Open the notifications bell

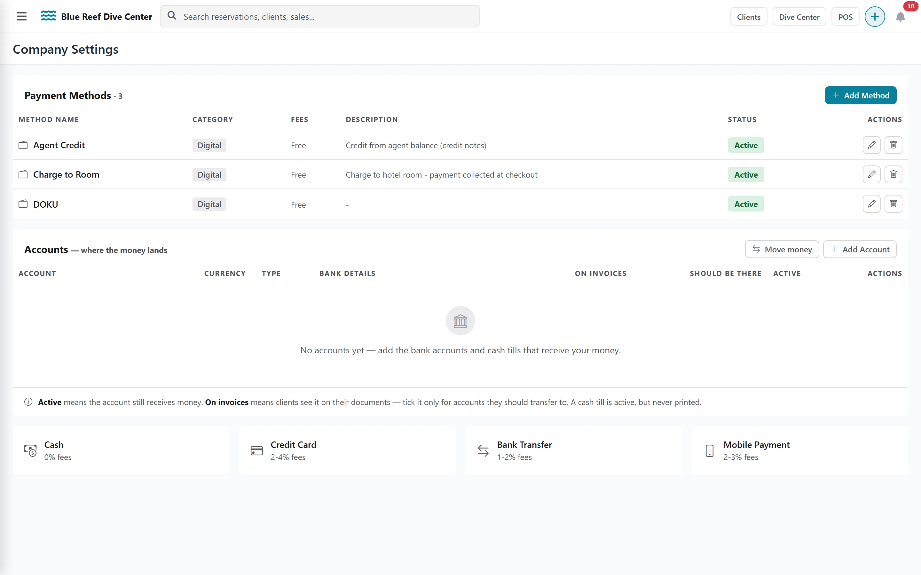(901, 17)
